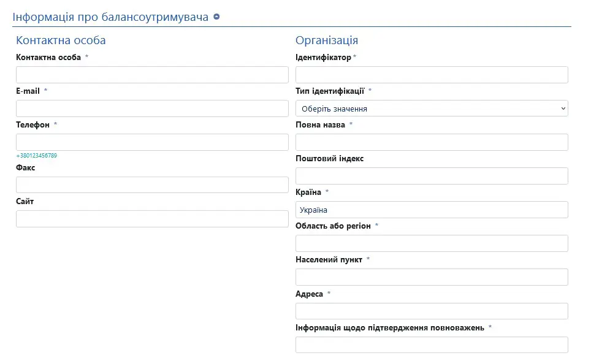591x358 pixels.
Task: Click the підтвердження повноважень input field
Action: (x=432, y=345)
